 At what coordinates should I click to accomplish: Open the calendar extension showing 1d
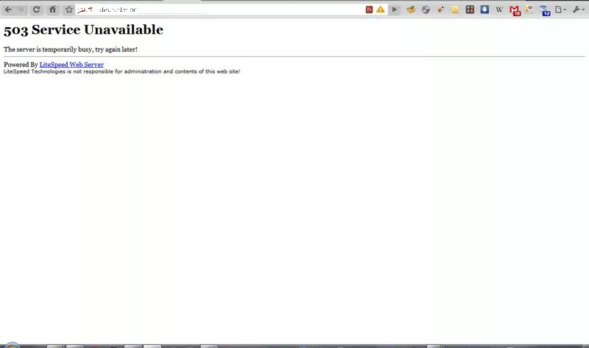(545, 10)
